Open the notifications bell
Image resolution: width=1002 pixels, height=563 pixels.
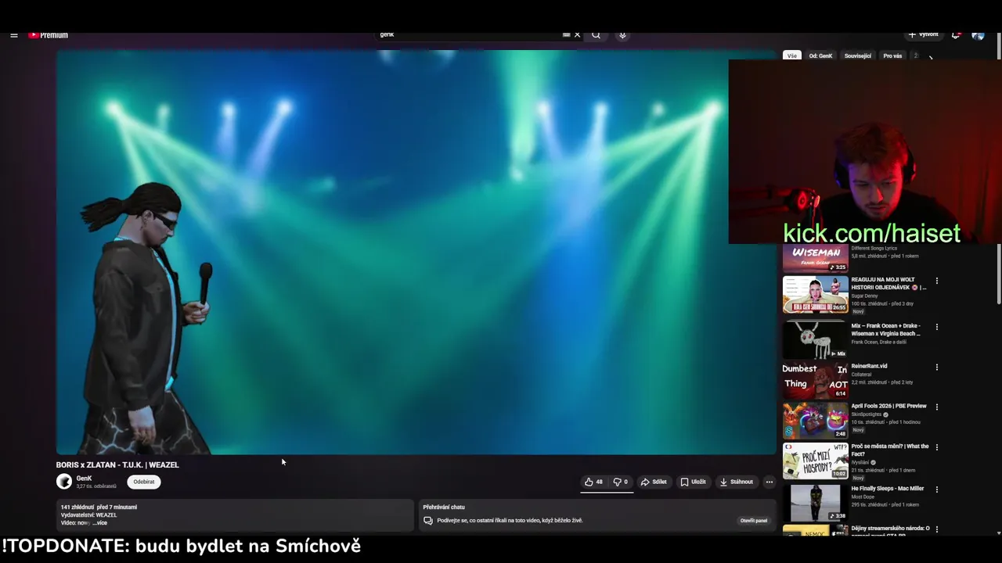tap(956, 34)
